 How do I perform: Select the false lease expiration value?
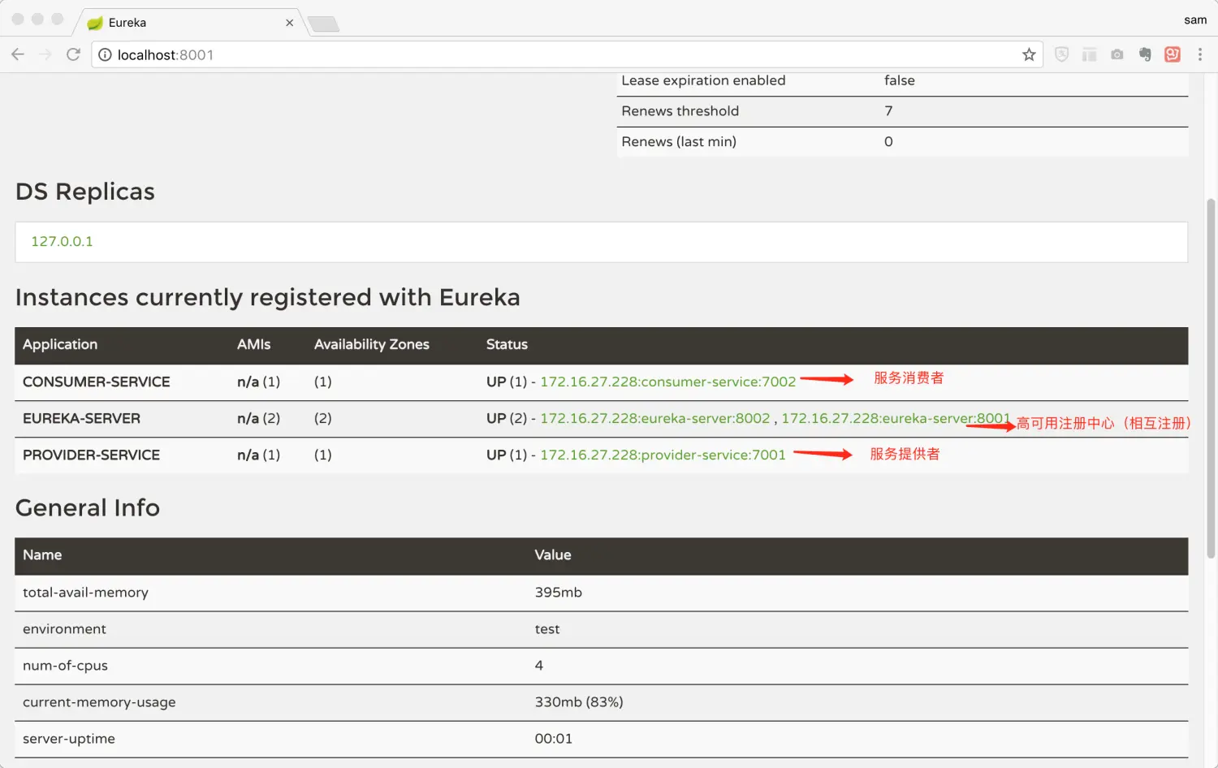(899, 80)
